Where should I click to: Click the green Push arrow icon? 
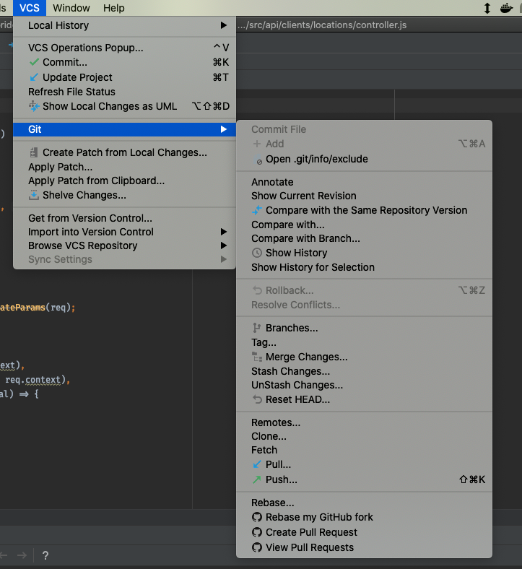(257, 479)
